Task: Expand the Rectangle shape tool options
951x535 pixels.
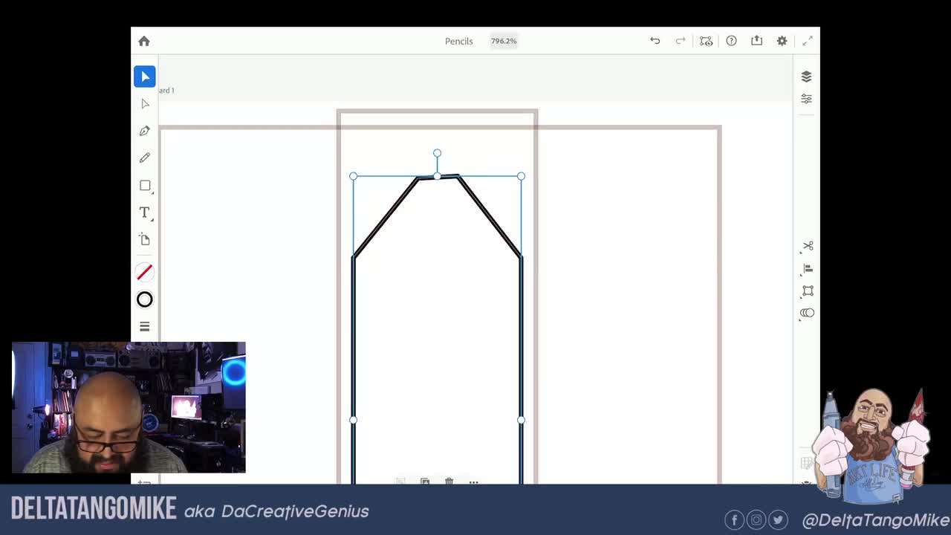Action: click(x=146, y=186)
